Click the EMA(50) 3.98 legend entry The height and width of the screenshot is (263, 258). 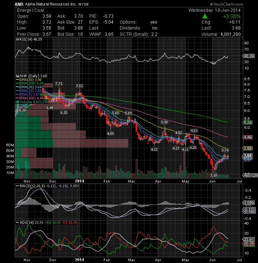pyautogui.click(x=29, y=80)
